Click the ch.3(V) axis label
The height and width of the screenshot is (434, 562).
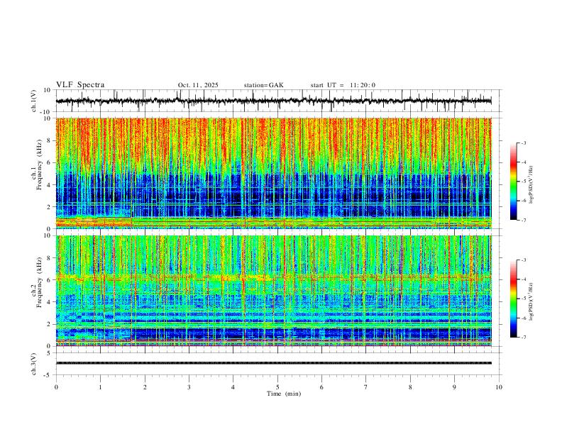(33, 364)
